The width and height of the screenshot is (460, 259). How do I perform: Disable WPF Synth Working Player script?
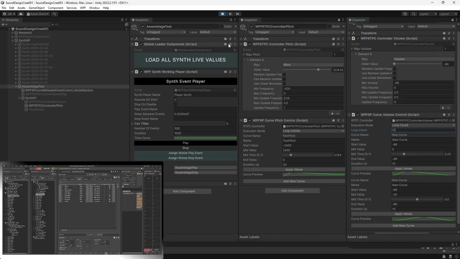141,72
